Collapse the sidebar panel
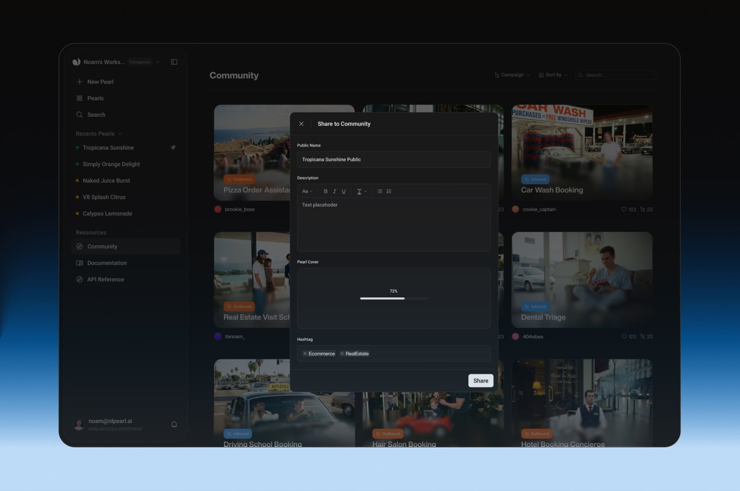 174,62
